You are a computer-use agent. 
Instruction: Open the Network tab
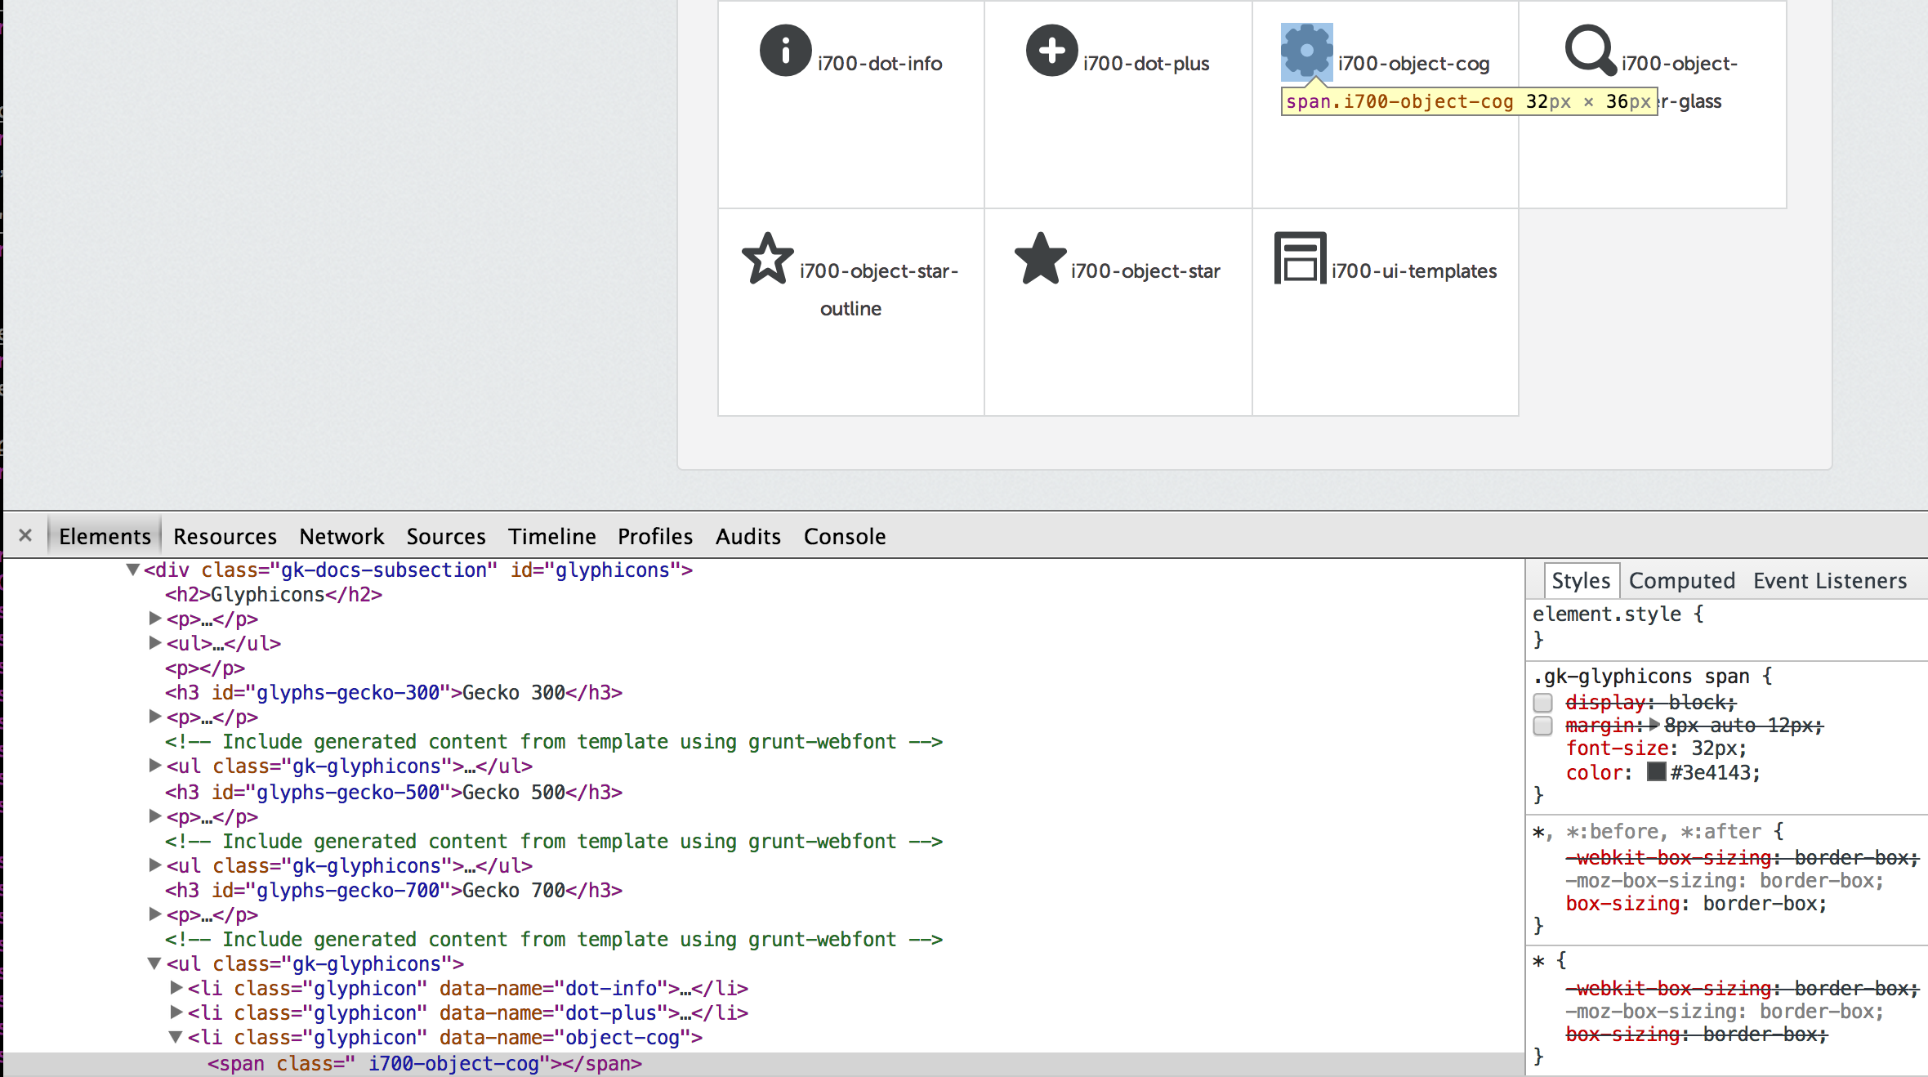point(341,536)
